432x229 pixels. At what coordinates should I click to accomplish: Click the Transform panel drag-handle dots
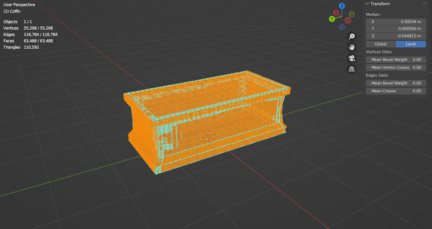coord(425,4)
